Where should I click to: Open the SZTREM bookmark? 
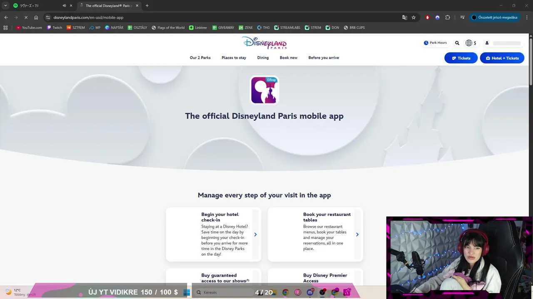coord(76,27)
